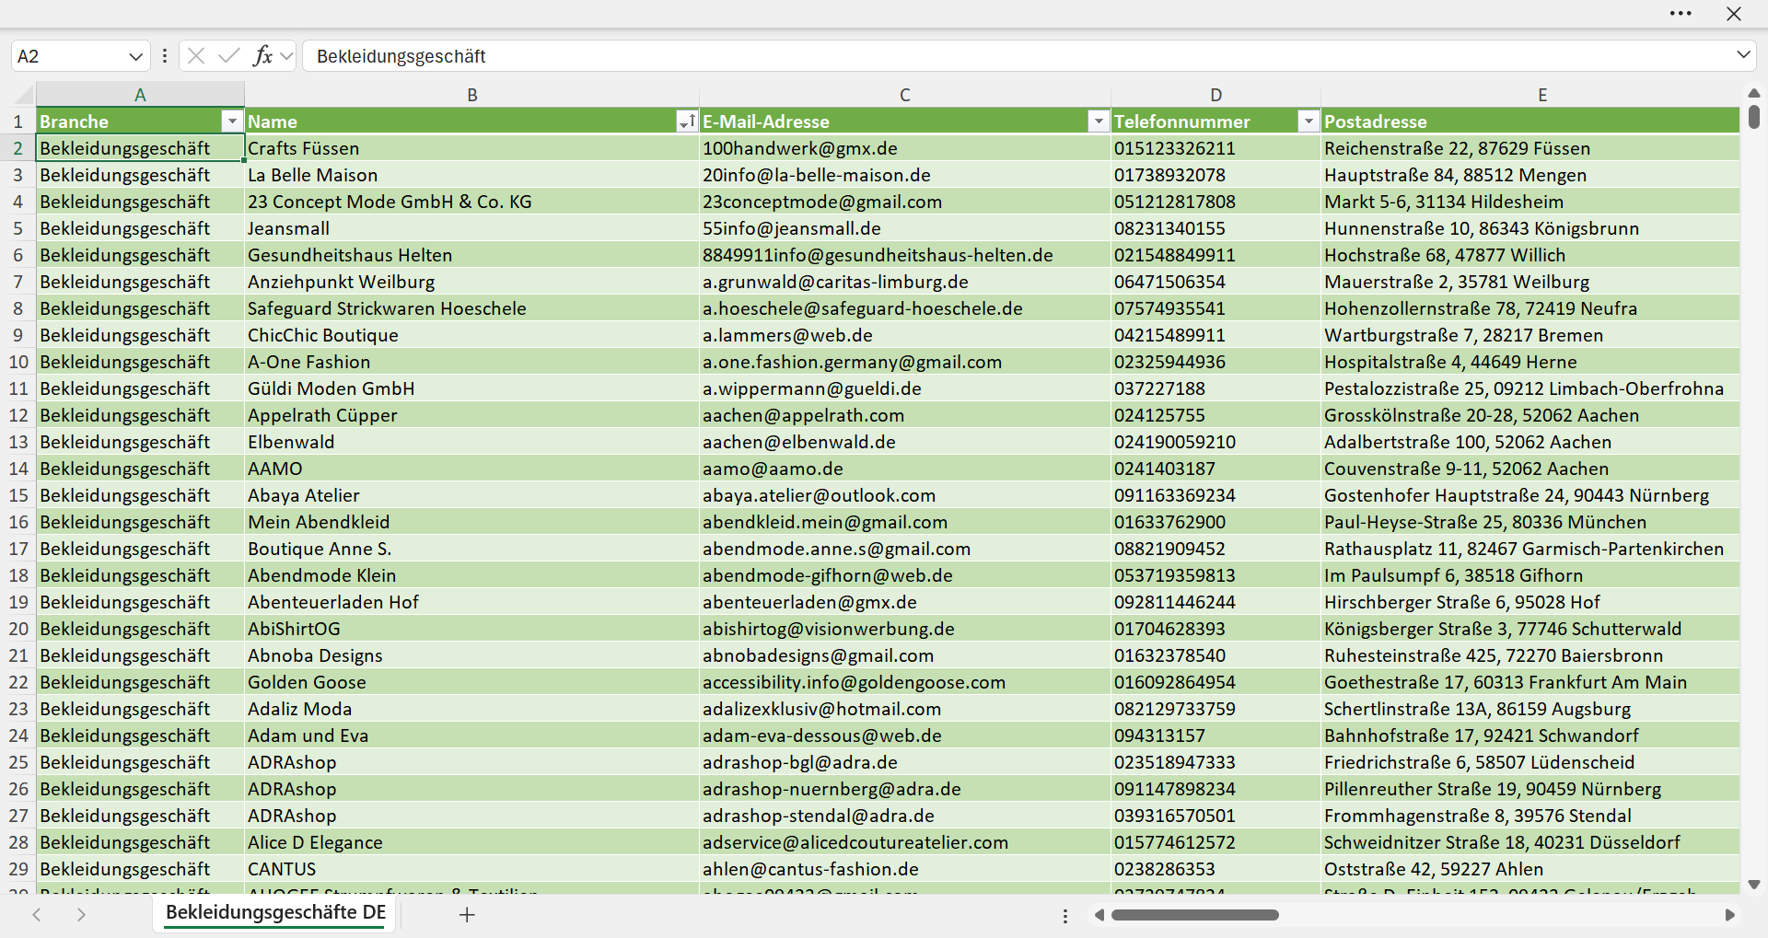Open the Name column sort filter dropdown
This screenshot has width=1768, height=938.
point(687,122)
